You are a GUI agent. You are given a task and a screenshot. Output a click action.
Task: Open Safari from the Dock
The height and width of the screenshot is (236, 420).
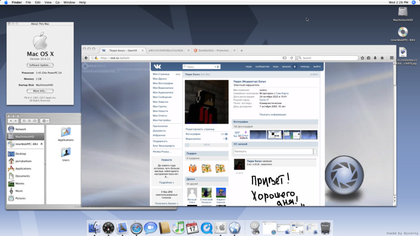[x=136, y=227]
